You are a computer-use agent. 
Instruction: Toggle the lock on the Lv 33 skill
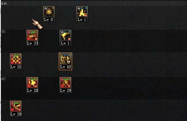click(29, 32)
